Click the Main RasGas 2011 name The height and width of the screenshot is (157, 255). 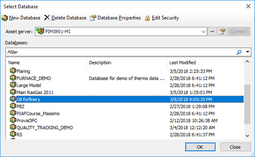(x=35, y=92)
